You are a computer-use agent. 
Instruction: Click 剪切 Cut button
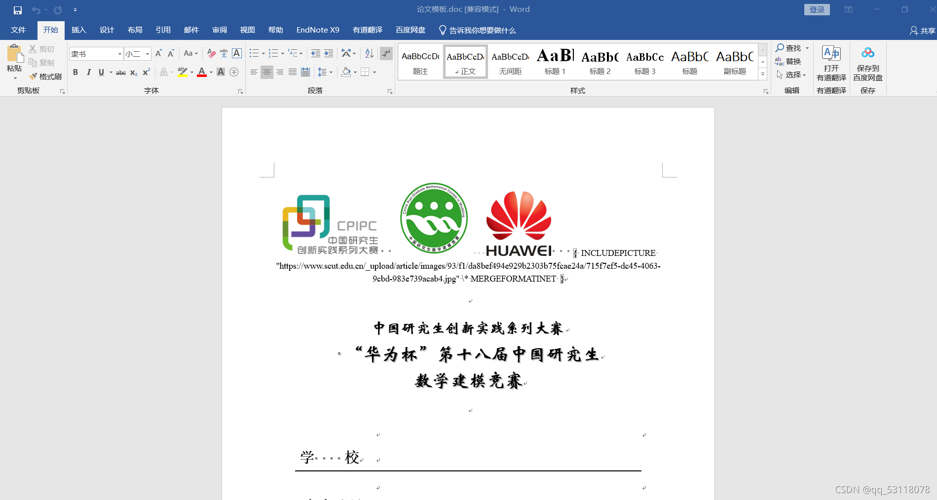[x=41, y=49]
